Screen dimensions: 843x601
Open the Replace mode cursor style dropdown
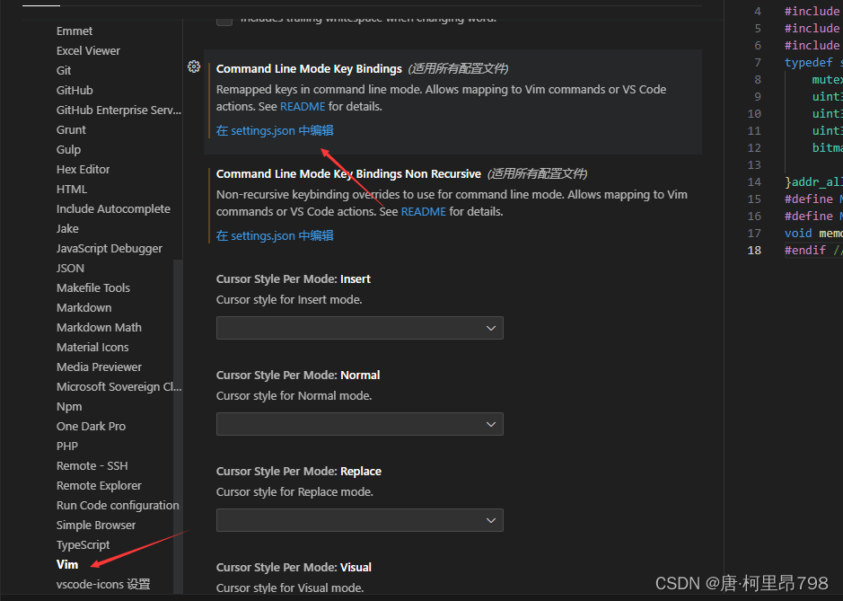coord(359,519)
